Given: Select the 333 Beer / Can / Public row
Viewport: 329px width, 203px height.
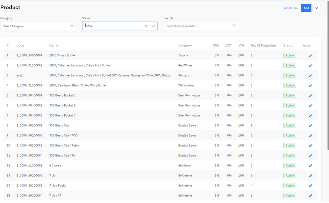Looking at the screenshot, I should pos(64,145).
